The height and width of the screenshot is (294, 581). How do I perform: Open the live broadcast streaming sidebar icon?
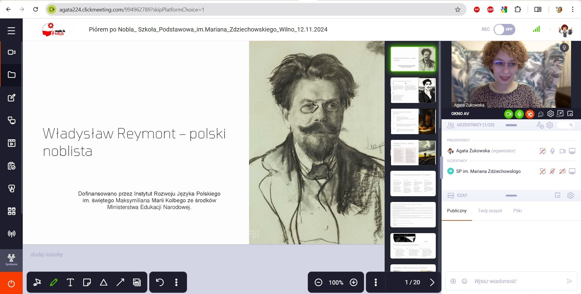coord(11,233)
